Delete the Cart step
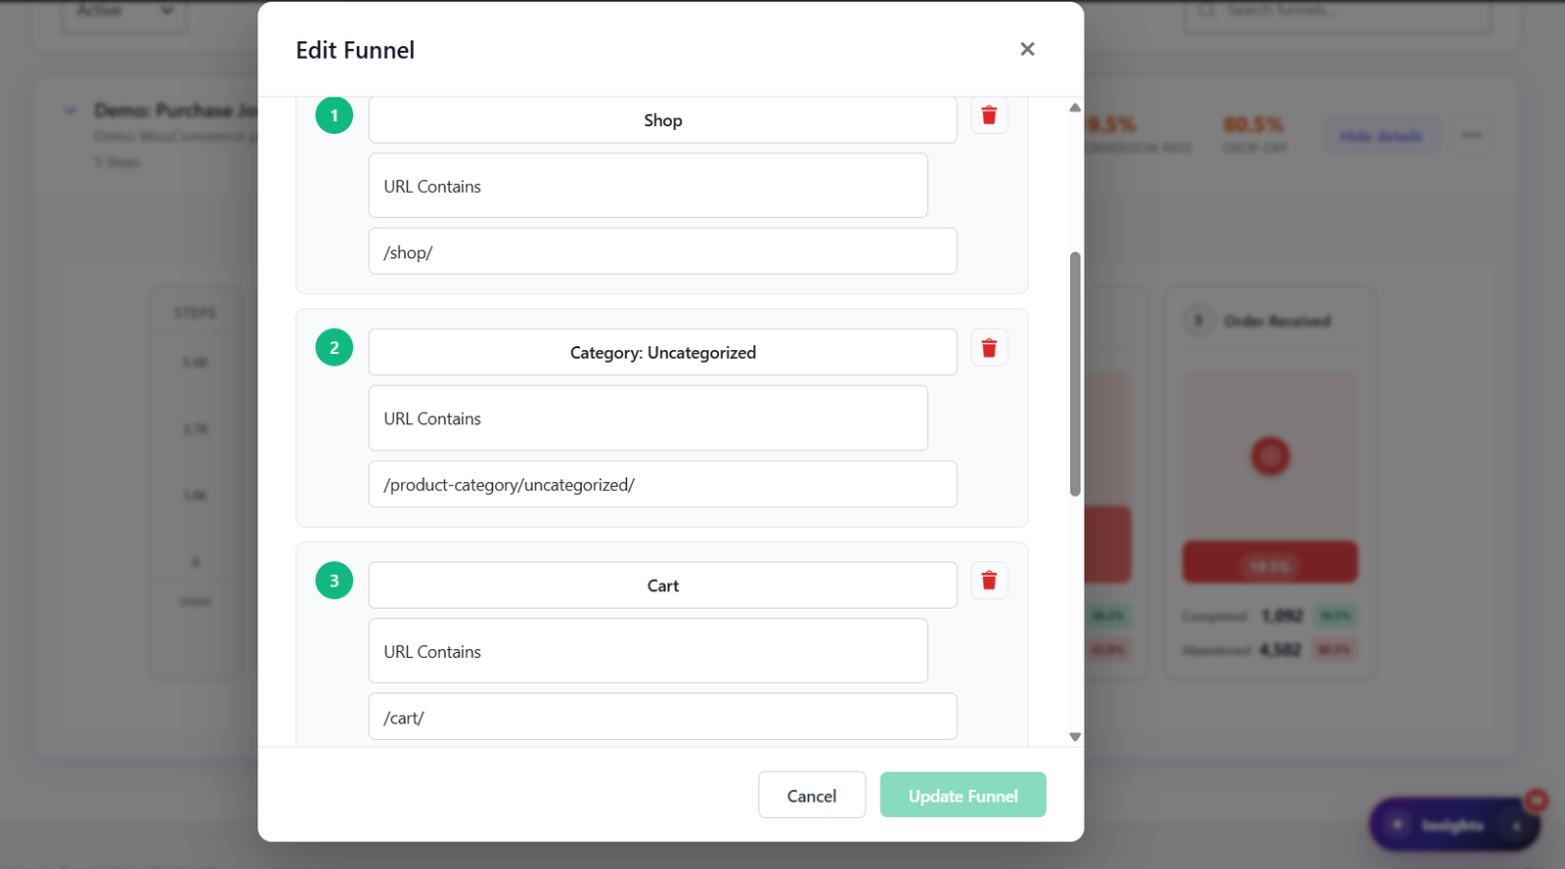 pyautogui.click(x=989, y=581)
